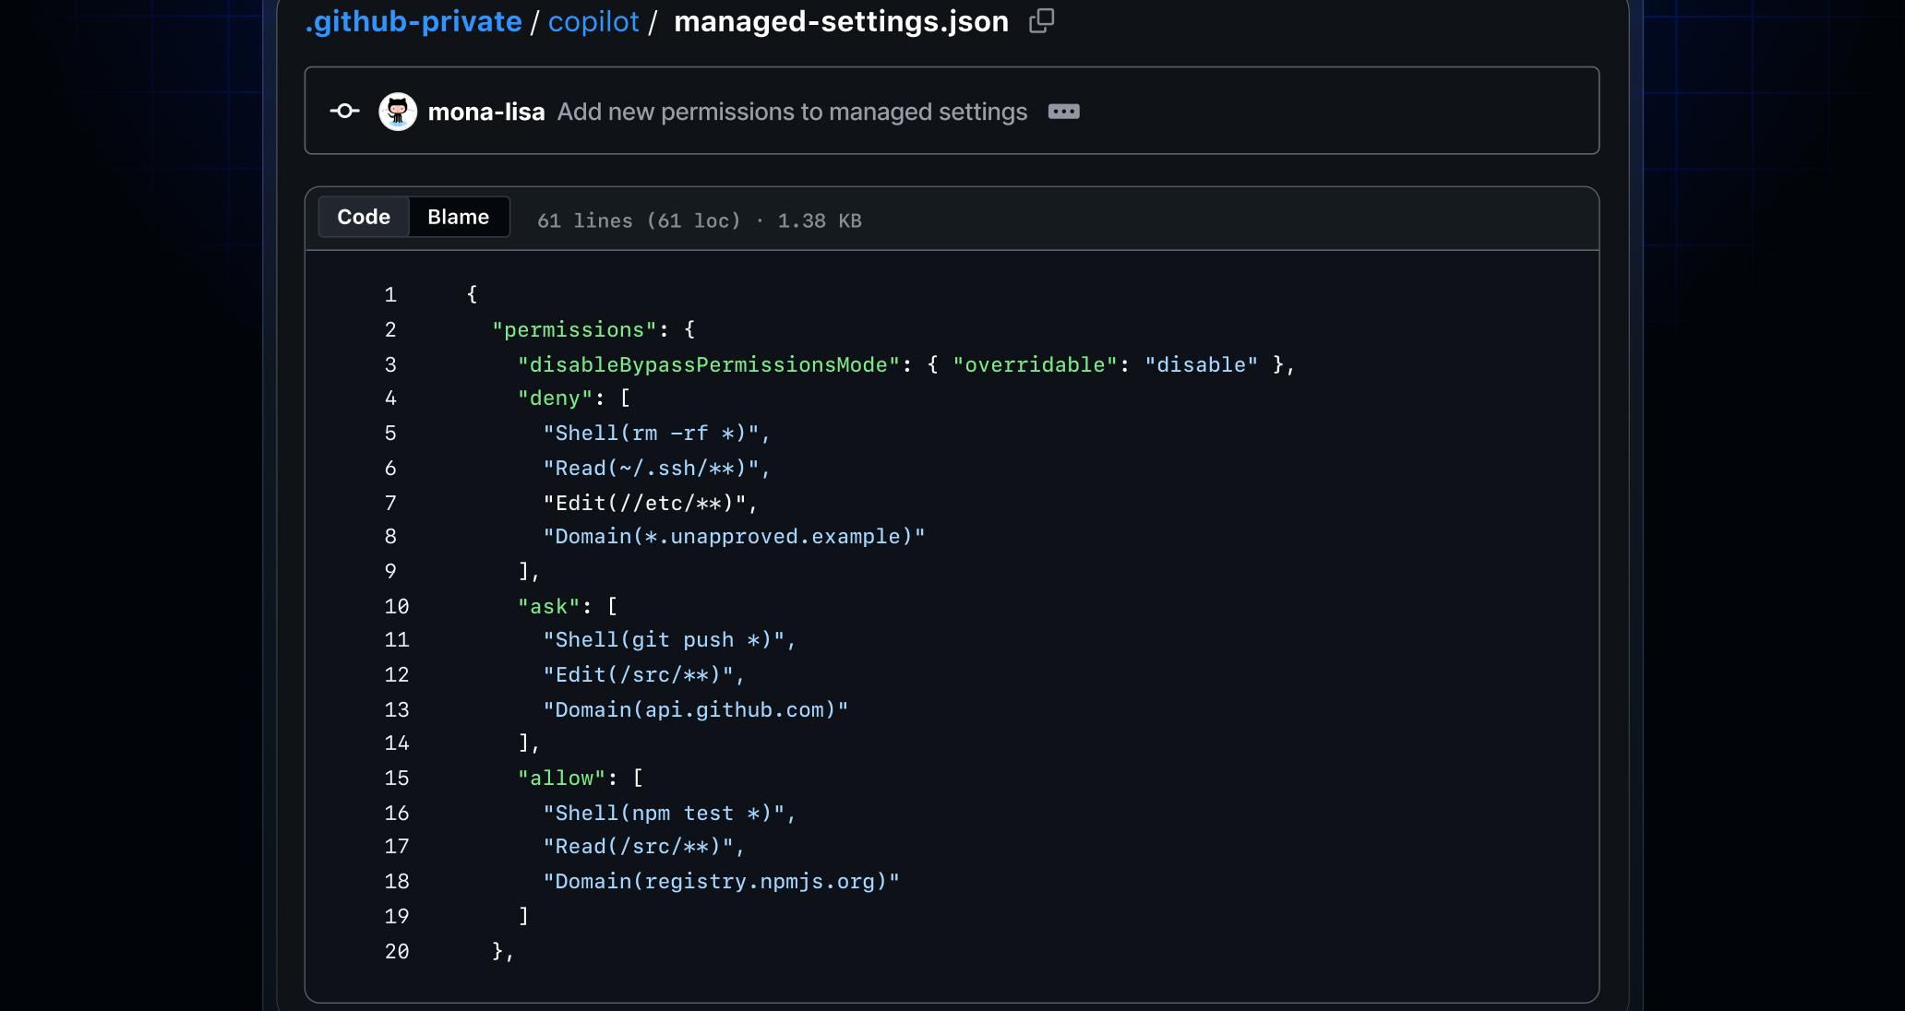Click the "overridable" key text
Viewport: 1905px width, 1011px height.
[x=1035, y=364]
